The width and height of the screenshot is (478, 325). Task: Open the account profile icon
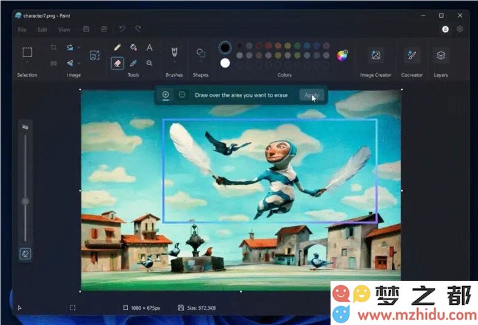(445, 29)
